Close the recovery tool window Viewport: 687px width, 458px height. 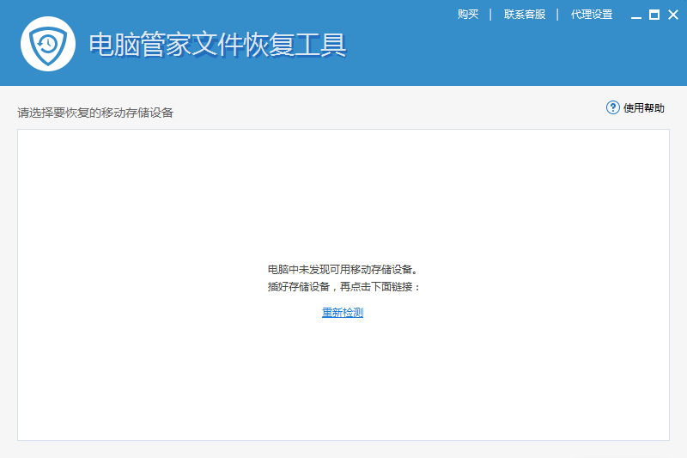[673, 15]
